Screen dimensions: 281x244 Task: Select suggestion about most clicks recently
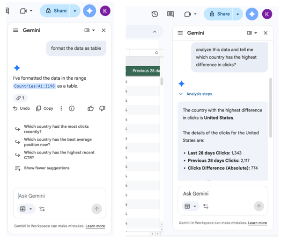pos(56,129)
